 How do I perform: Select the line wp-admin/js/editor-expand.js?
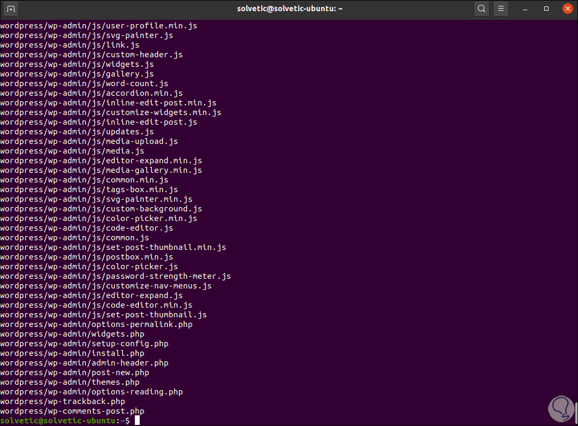92,295
